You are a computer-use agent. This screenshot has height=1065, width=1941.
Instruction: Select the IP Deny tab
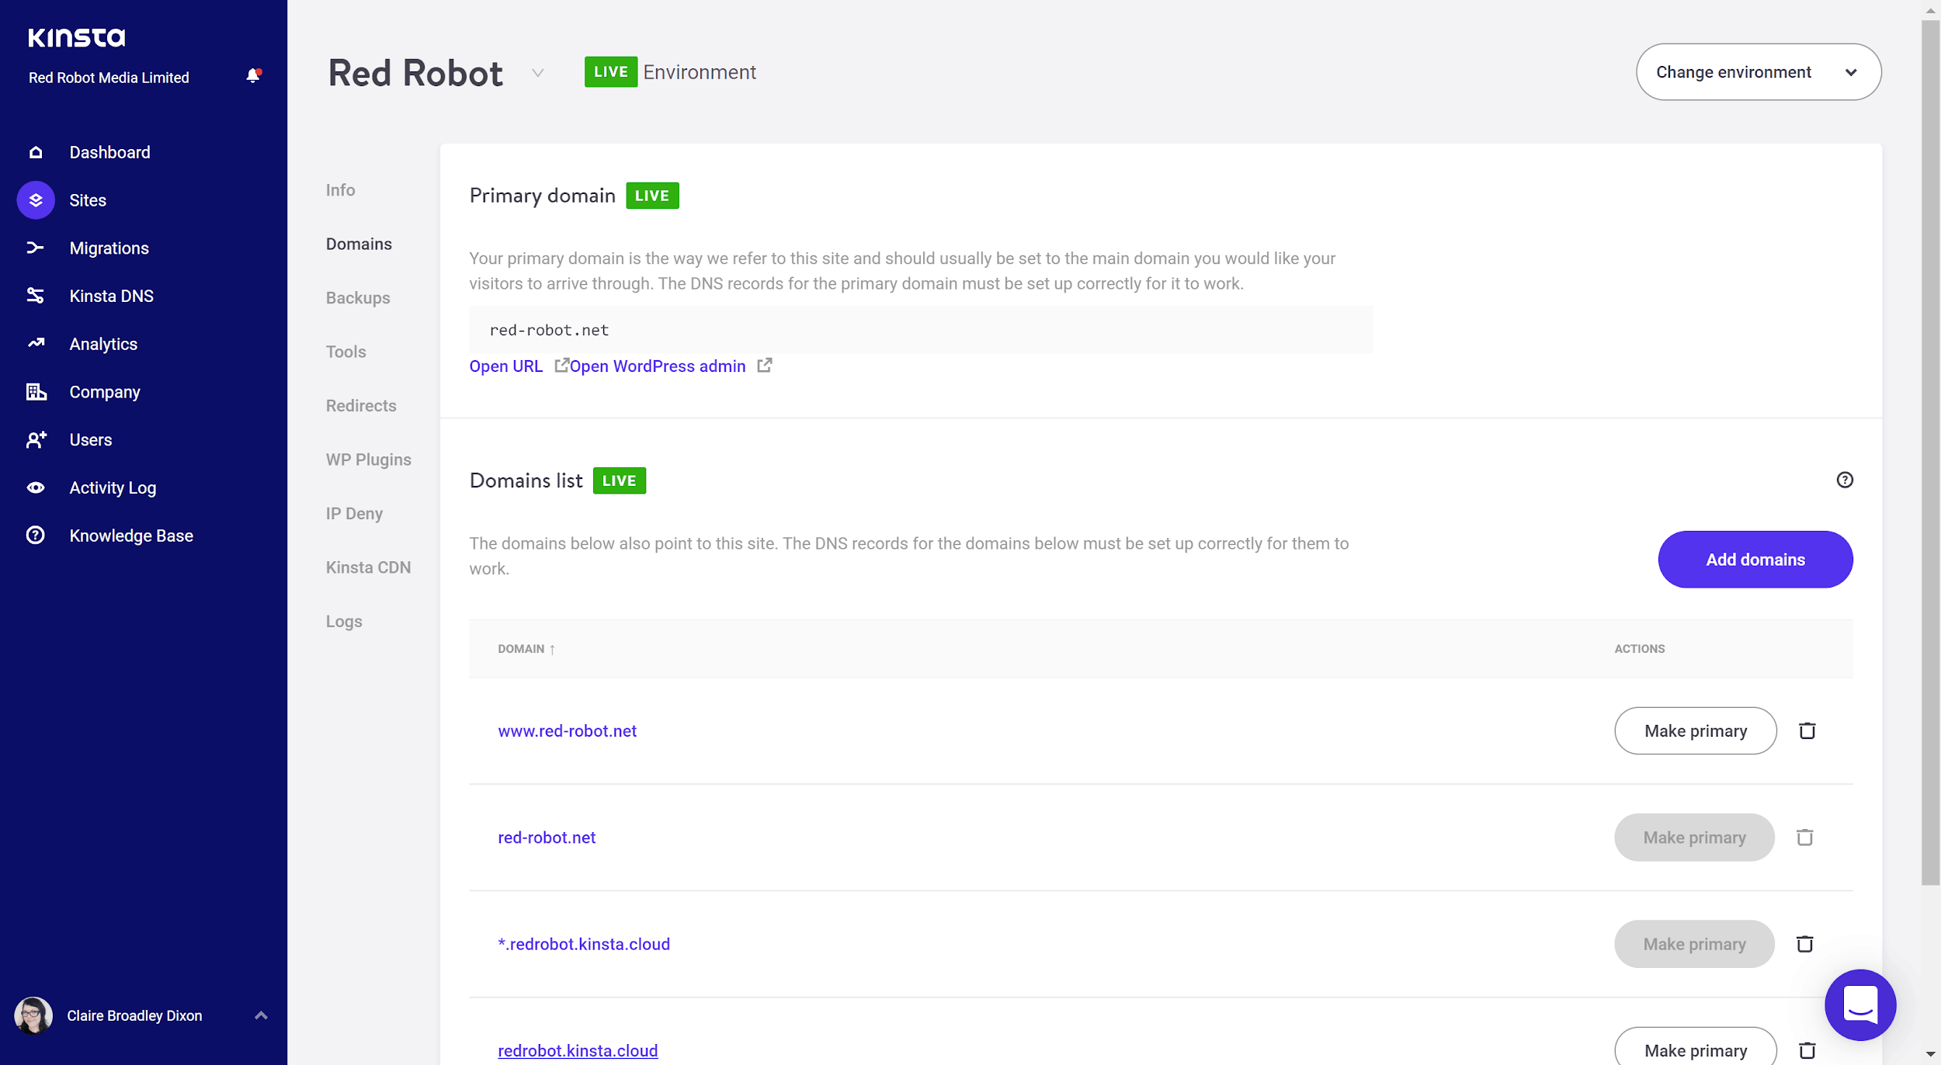[x=354, y=514]
